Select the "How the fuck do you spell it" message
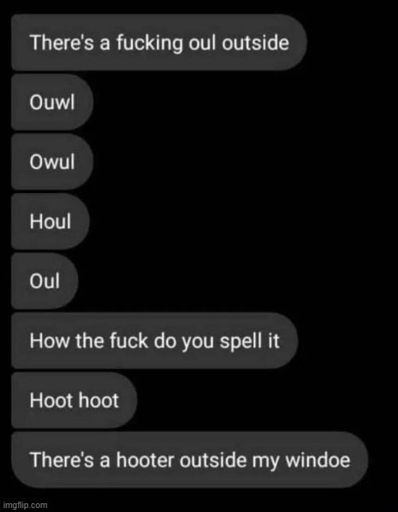This screenshot has height=512, width=398. (154, 341)
